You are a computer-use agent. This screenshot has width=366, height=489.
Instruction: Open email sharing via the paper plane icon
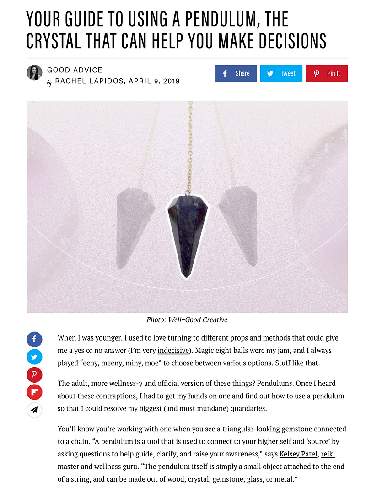(x=34, y=410)
